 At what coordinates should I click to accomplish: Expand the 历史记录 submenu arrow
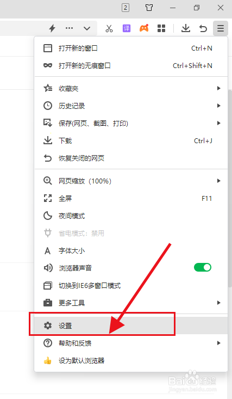218,106
